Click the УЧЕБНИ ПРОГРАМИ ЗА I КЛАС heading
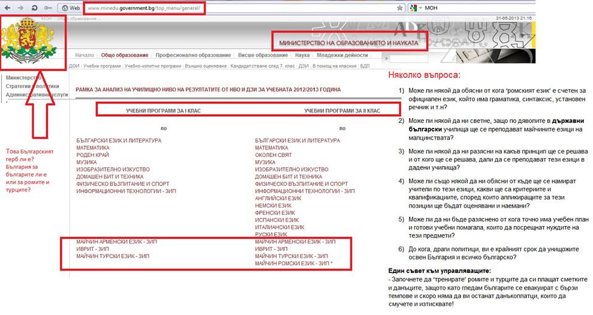This screenshot has width=593, height=315. click(163, 111)
